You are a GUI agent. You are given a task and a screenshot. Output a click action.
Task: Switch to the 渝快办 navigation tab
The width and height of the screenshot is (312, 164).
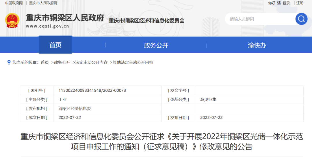[x=257, y=45]
